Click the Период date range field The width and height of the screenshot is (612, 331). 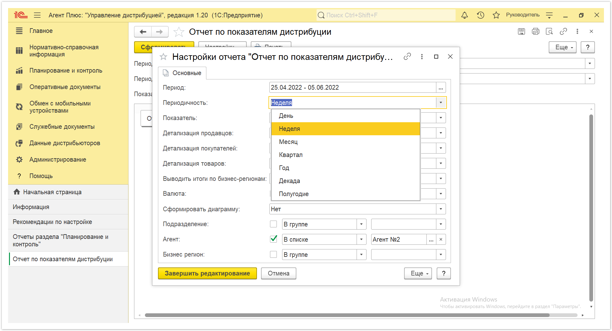point(353,87)
